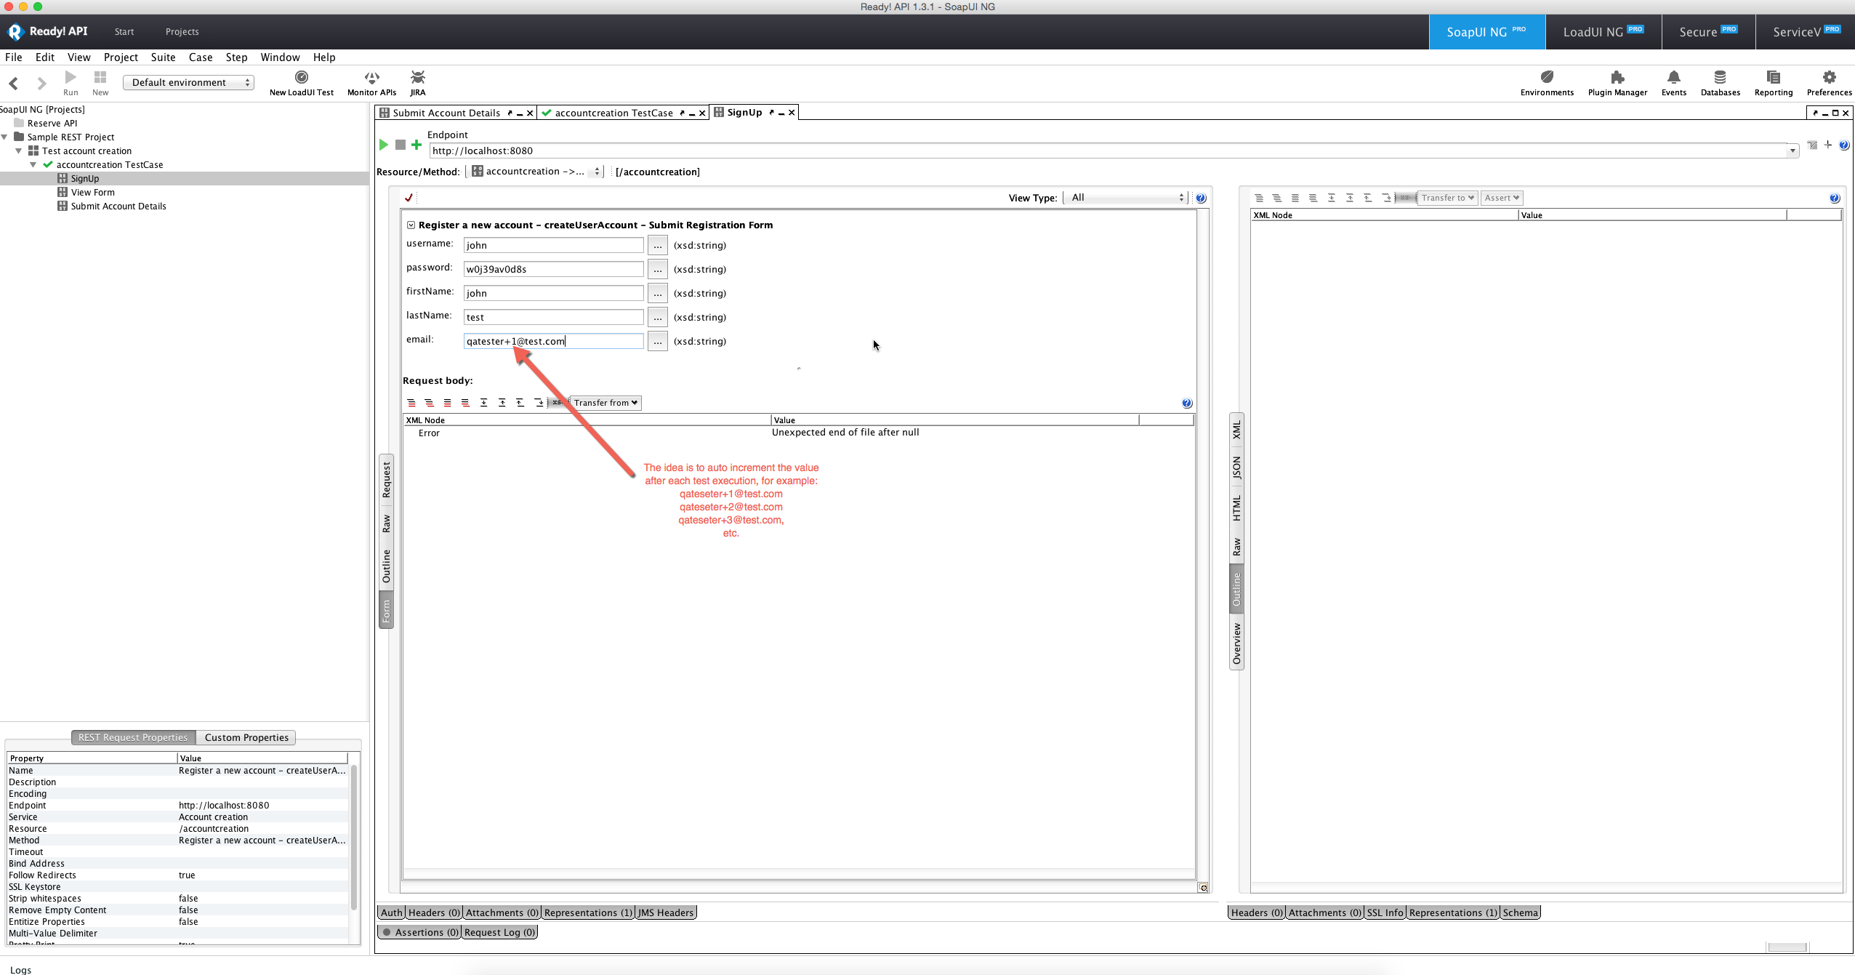The image size is (1855, 975).
Task: Click New LoadUI Test icon
Action: tap(301, 78)
